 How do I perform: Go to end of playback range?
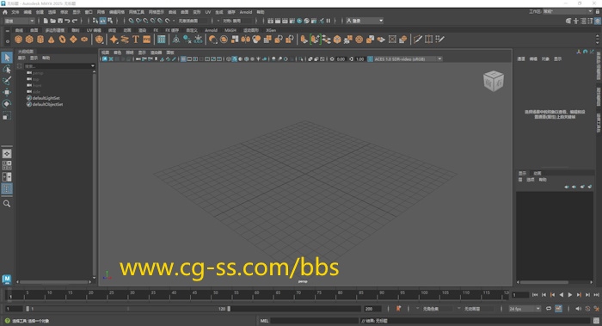tap(596, 295)
